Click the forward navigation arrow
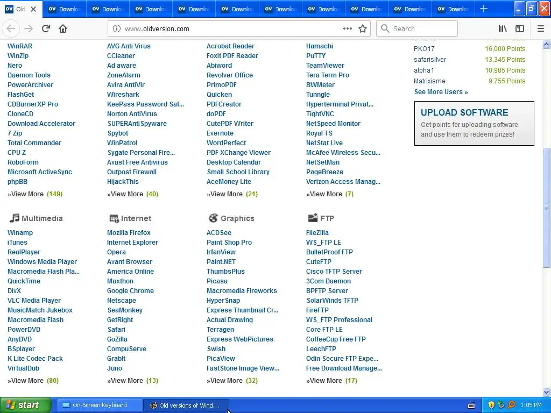551x413 pixels. coord(29,29)
